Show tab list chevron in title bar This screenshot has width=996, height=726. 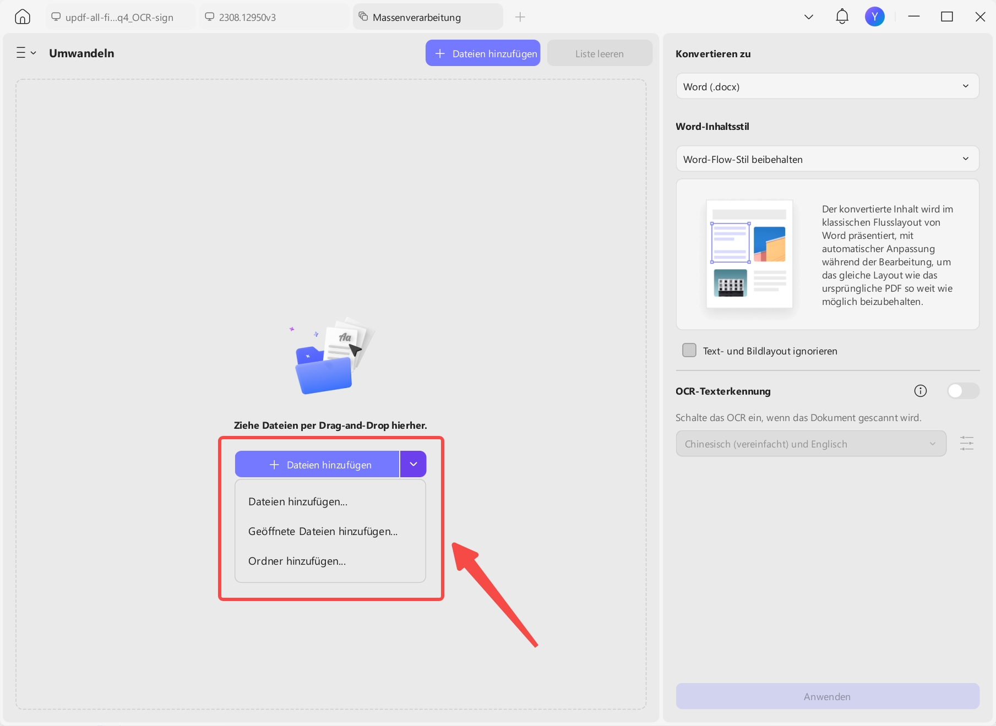pos(809,17)
